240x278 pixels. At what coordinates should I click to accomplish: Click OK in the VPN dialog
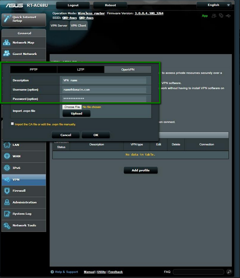(96, 135)
